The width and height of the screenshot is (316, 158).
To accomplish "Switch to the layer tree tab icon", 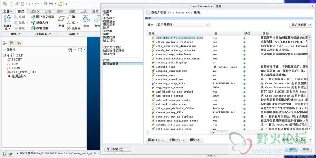I will pos(12,43).
